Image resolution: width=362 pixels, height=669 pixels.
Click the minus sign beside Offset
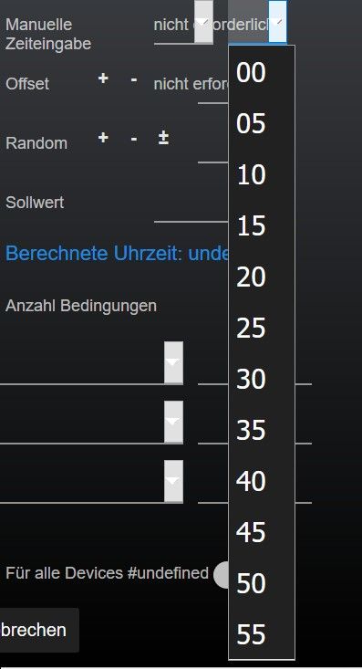pyautogui.click(x=134, y=78)
